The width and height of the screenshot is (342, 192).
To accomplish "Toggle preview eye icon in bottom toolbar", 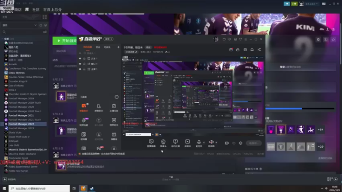I will pos(234,143).
